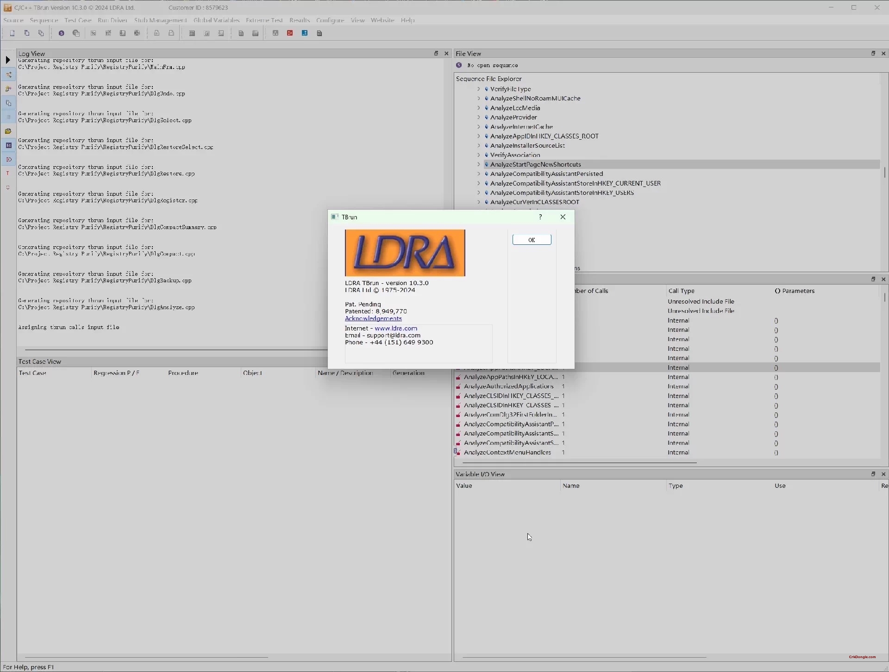Expand the AnalyzeCurVerInCLASSESROOT node
The height and width of the screenshot is (672, 889).
479,202
